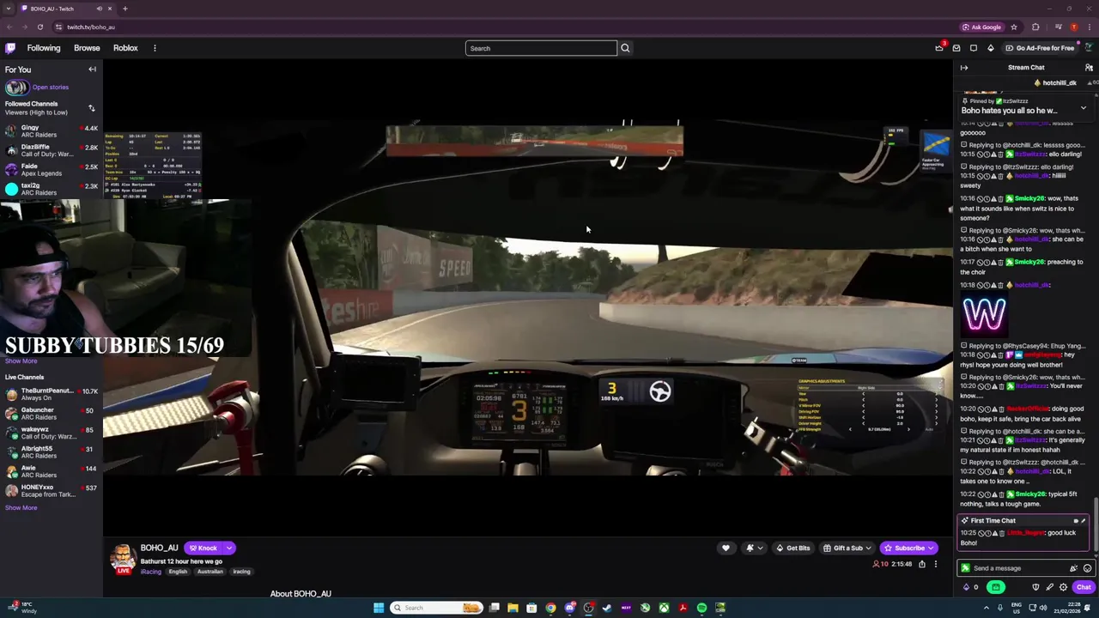The height and width of the screenshot is (618, 1099).
Task: Collapse the For You sidebar arrow
Action: [x=92, y=70]
